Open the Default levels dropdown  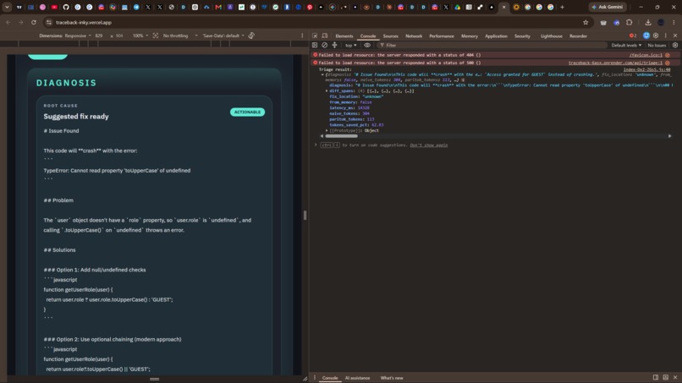click(x=626, y=45)
